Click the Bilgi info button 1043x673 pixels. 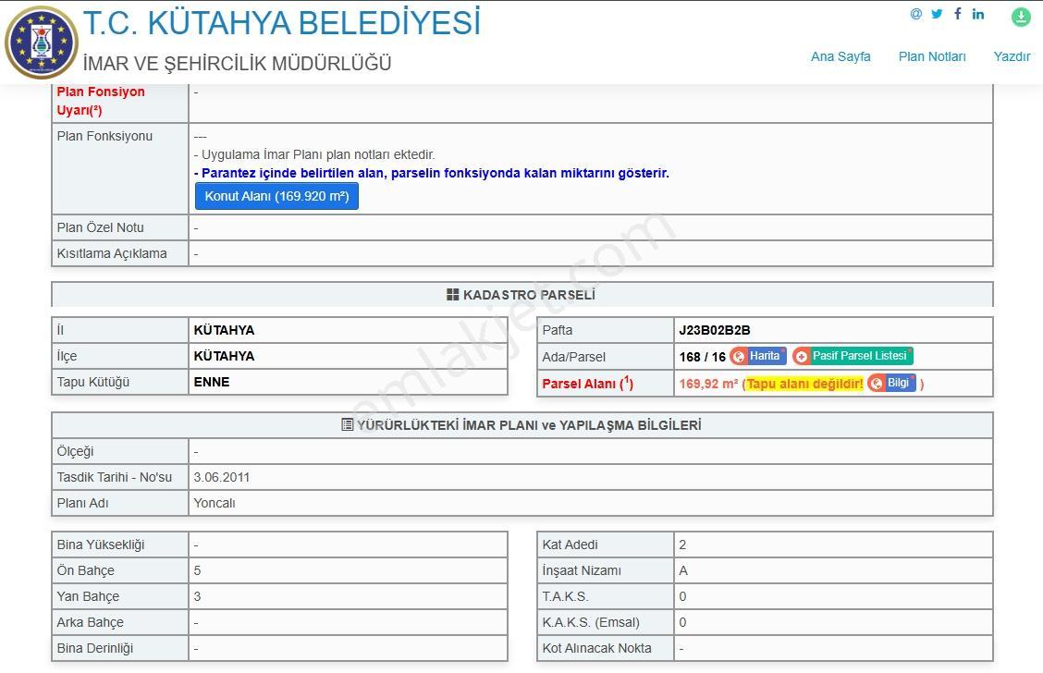[892, 383]
